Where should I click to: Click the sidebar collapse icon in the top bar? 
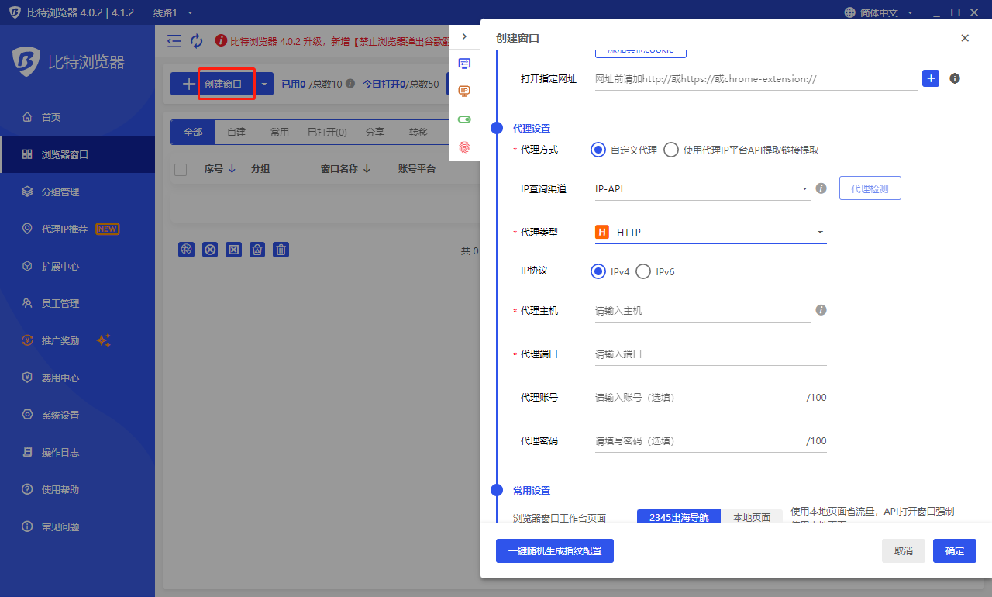click(x=174, y=40)
